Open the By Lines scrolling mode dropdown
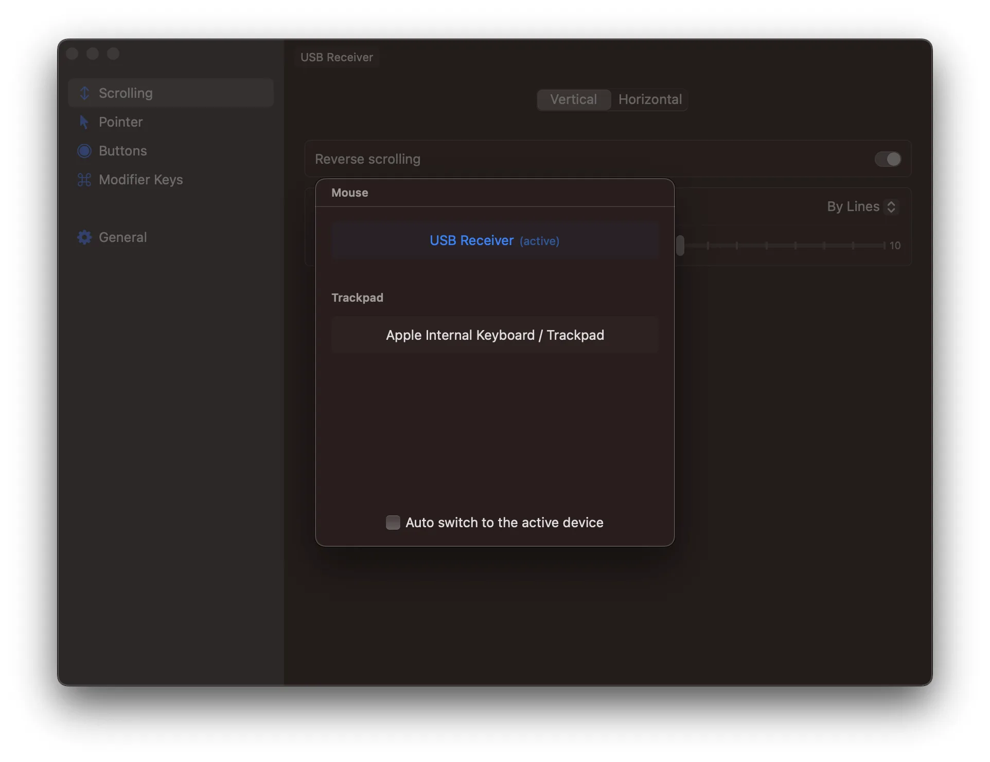990x762 pixels. point(862,206)
